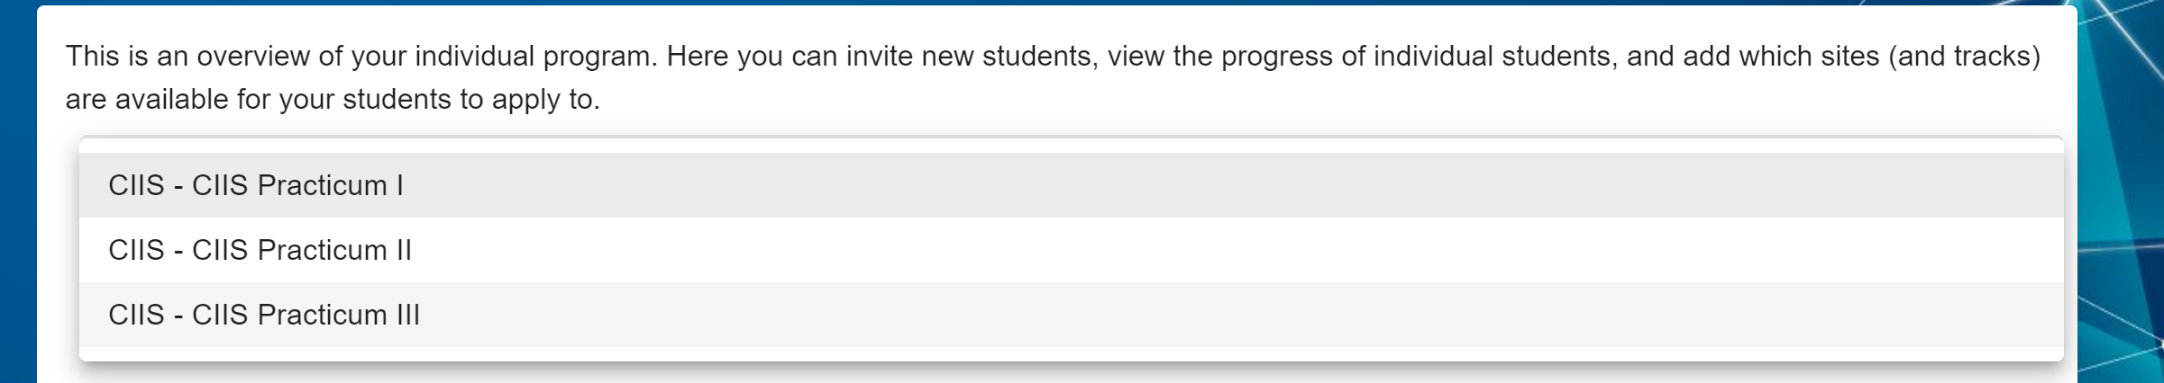Click blank strip atop the dropdown panel
This screenshot has height=383, width=2164.
point(1071,145)
